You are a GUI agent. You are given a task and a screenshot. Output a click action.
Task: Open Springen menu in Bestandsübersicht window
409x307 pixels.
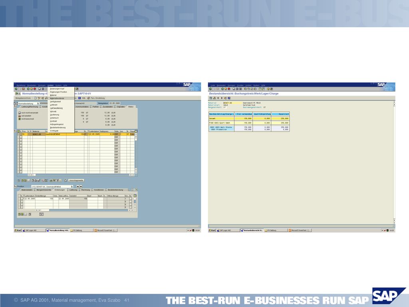click(231, 86)
